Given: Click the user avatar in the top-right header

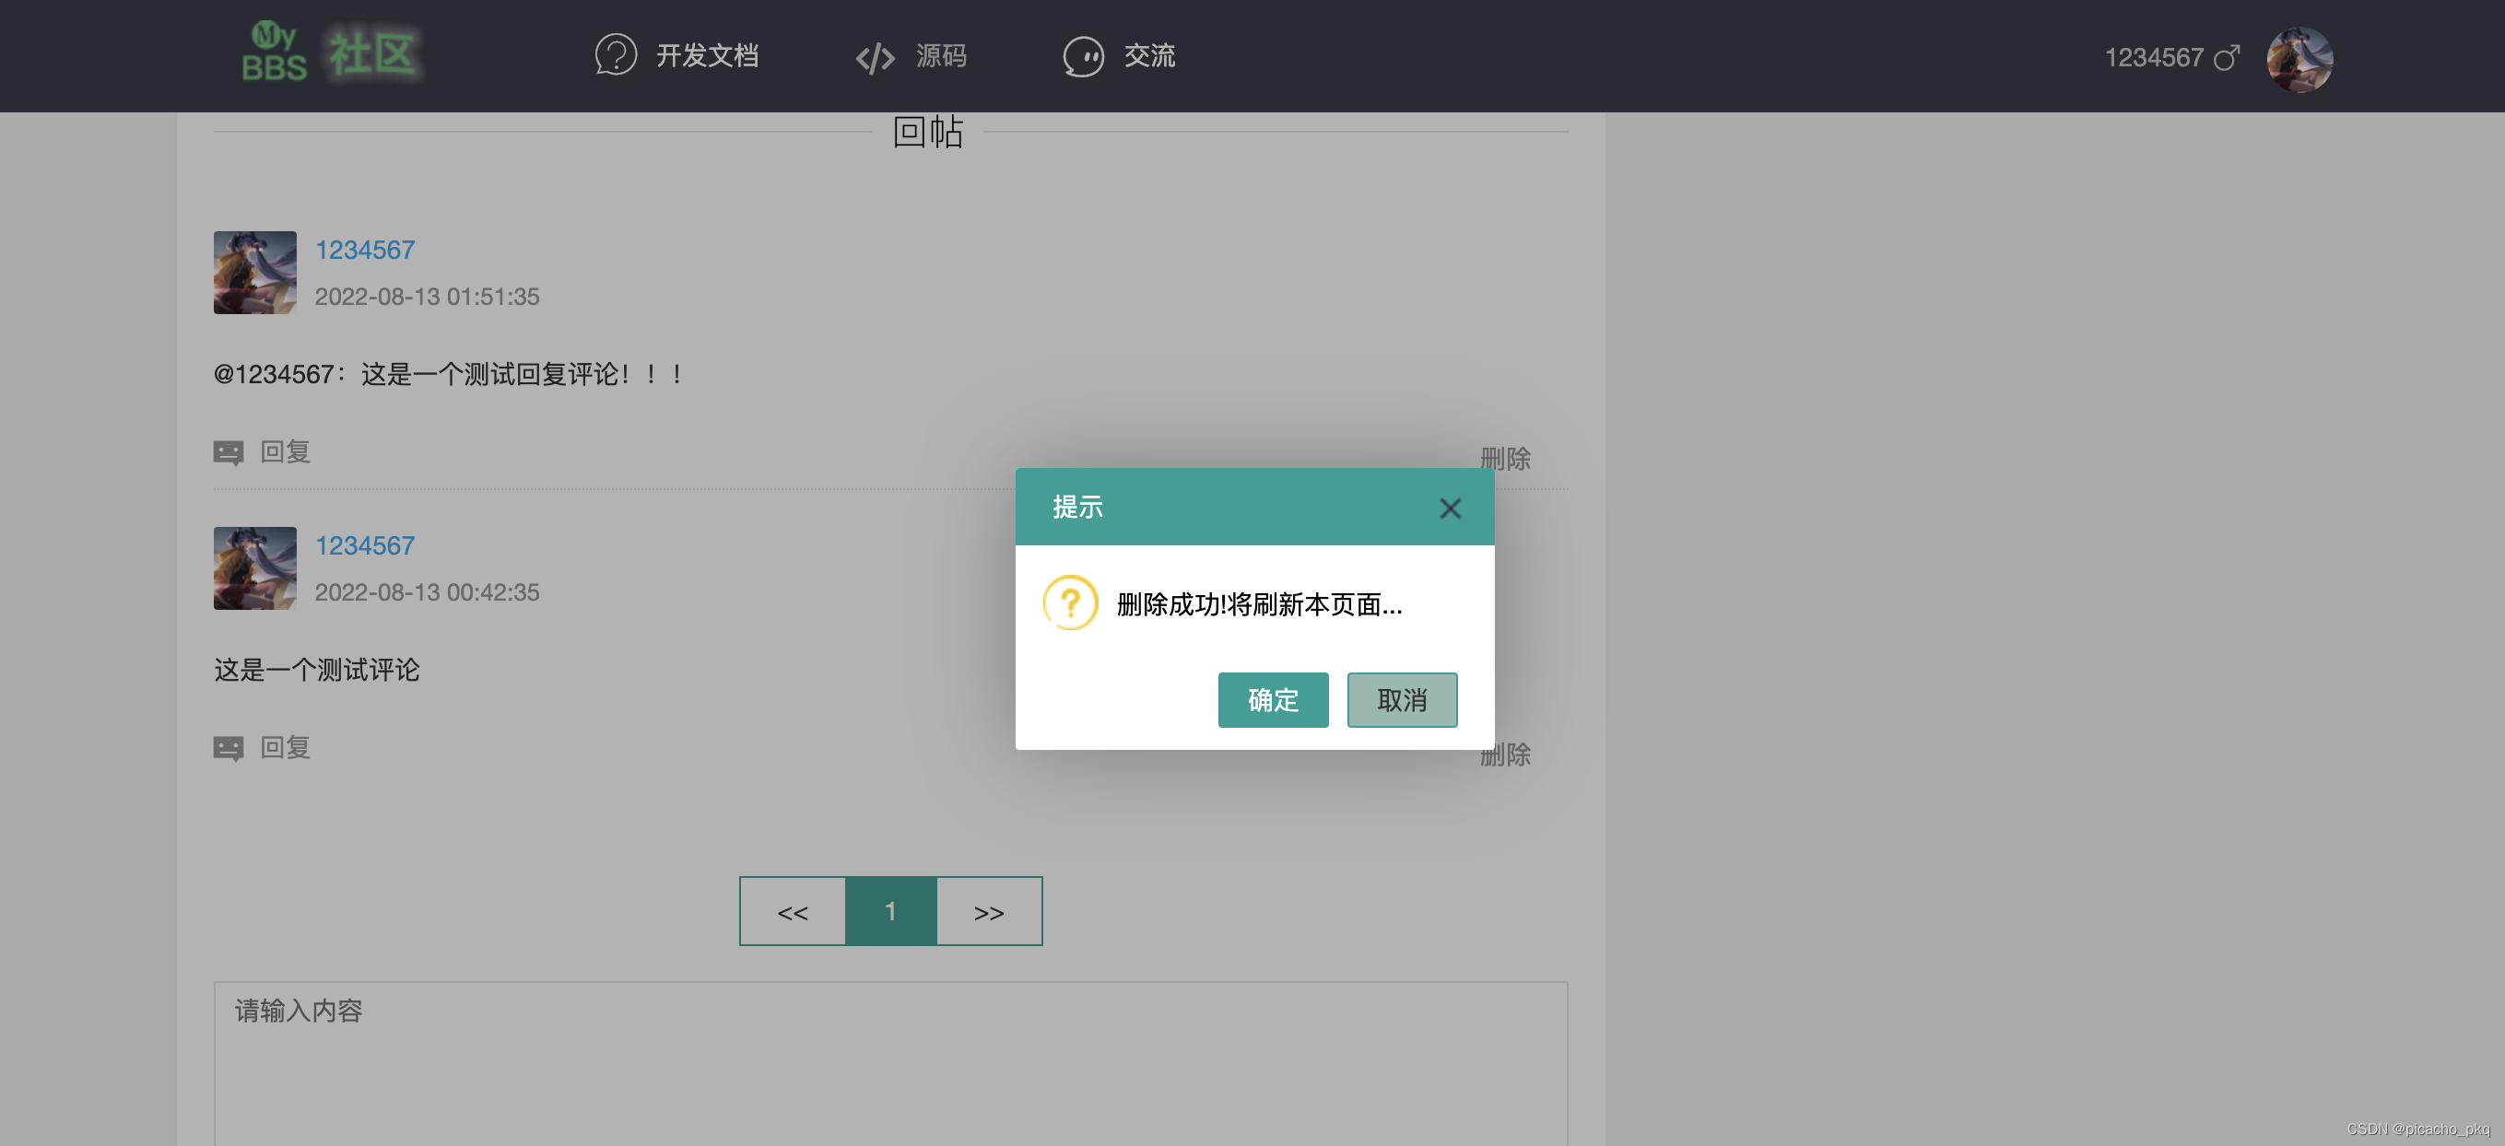Looking at the screenshot, I should [x=2299, y=58].
